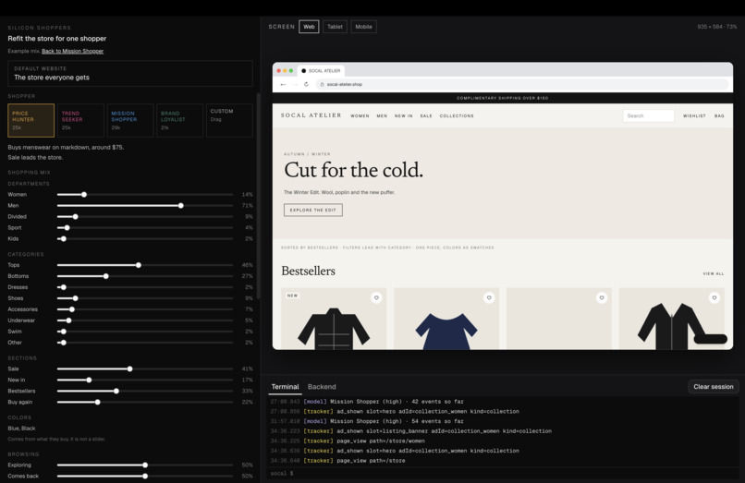Click the Comes back slider handle

point(145,476)
